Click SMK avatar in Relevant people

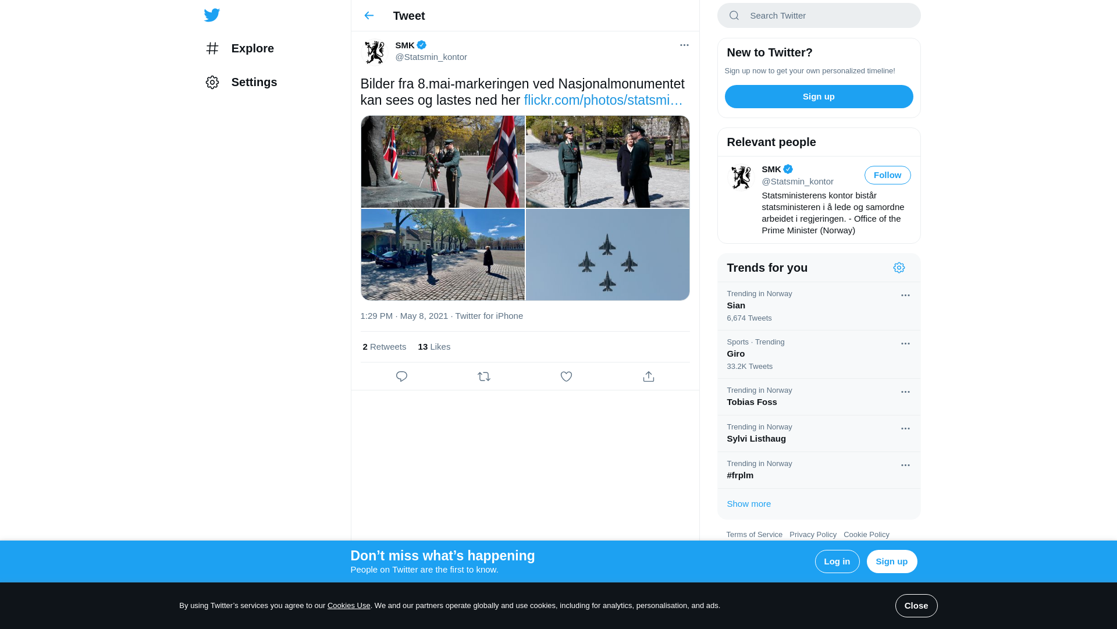click(x=741, y=177)
